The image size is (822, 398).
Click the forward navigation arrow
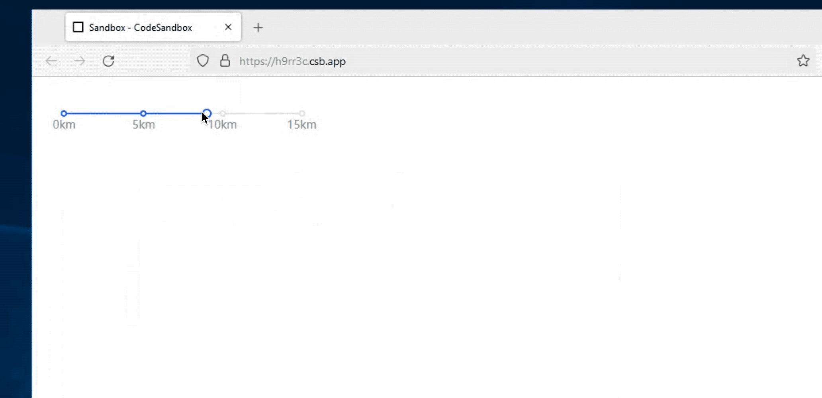pyautogui.click(x=80, y=61)
